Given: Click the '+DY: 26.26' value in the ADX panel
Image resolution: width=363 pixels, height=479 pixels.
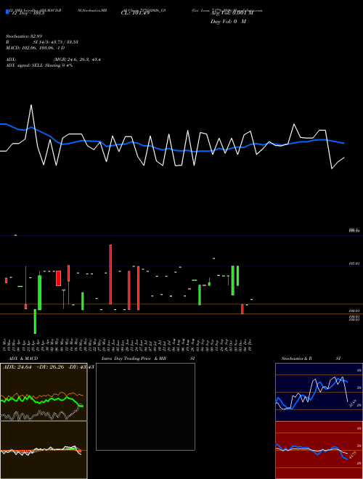Looking at the screenshot, I should click(50, 367).
